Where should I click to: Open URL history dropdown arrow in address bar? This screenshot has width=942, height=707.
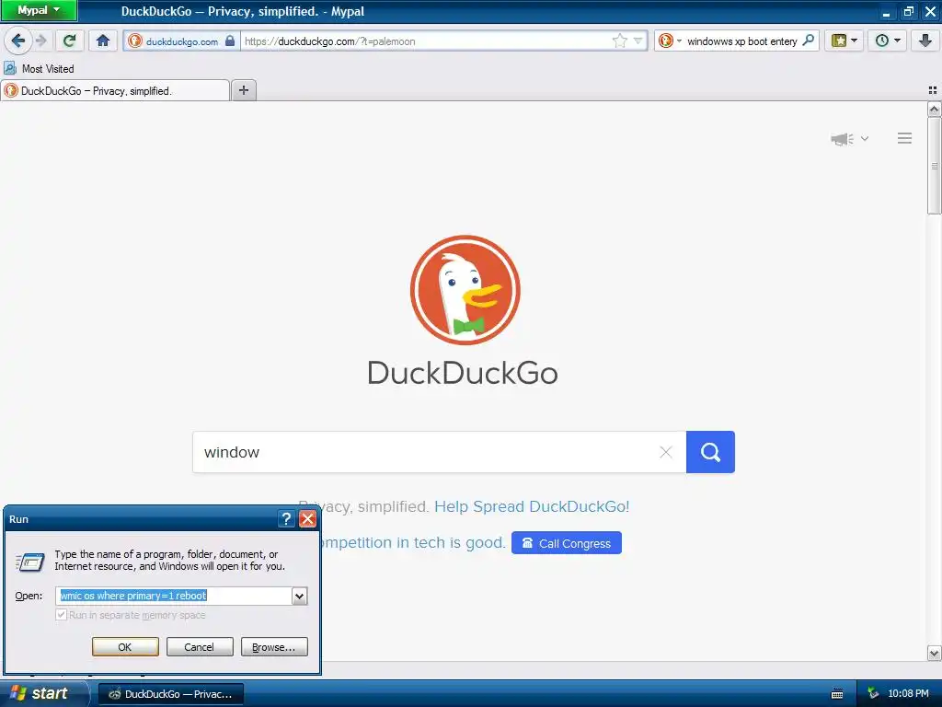(x=638, y=41)
